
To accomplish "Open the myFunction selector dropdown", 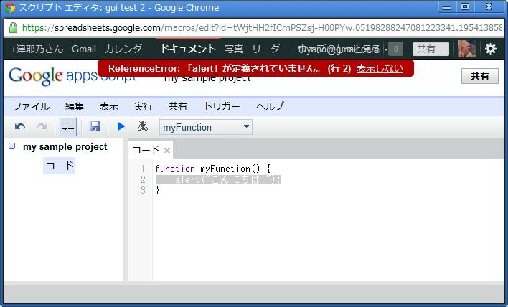I will 206,127.
